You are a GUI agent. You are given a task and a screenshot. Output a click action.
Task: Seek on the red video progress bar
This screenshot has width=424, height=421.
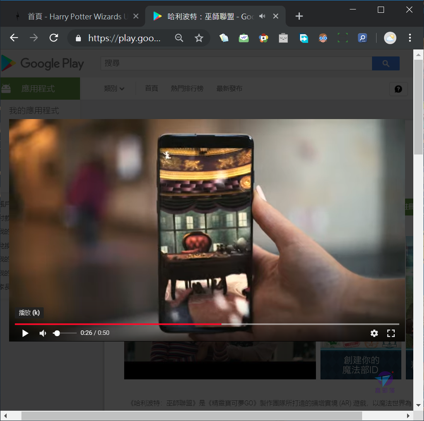pos(207,324)
